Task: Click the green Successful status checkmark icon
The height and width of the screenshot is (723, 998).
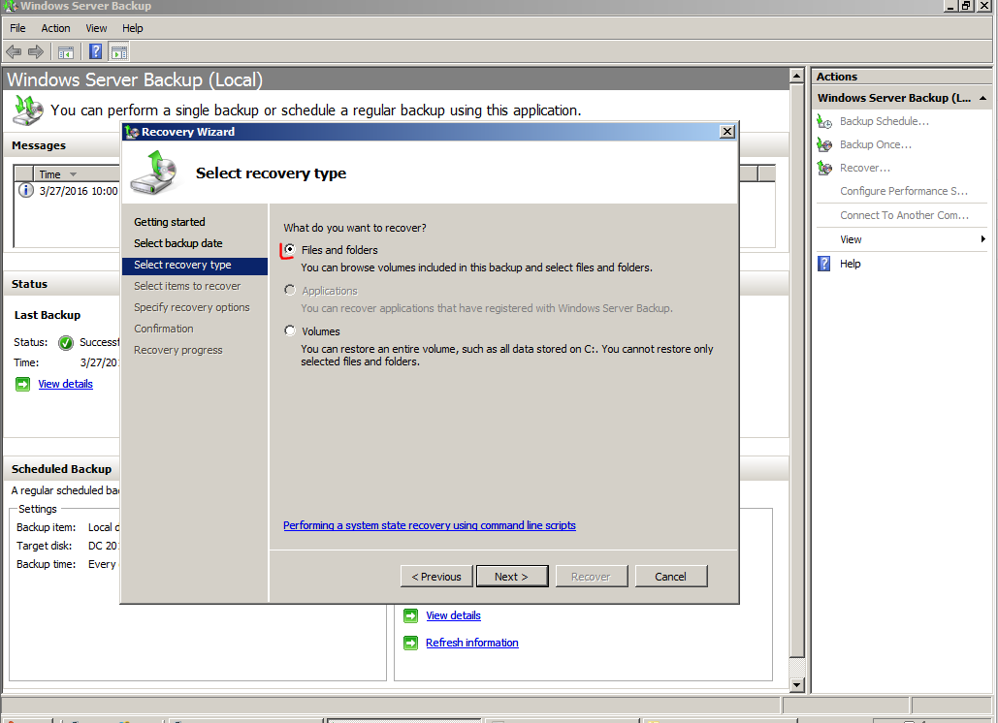Action: click(x=66, y=343)
